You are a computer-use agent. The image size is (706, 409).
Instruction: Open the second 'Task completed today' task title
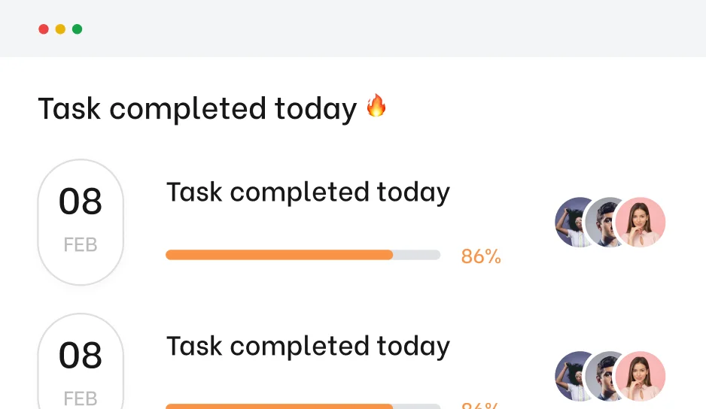click(x=308, y=347)
